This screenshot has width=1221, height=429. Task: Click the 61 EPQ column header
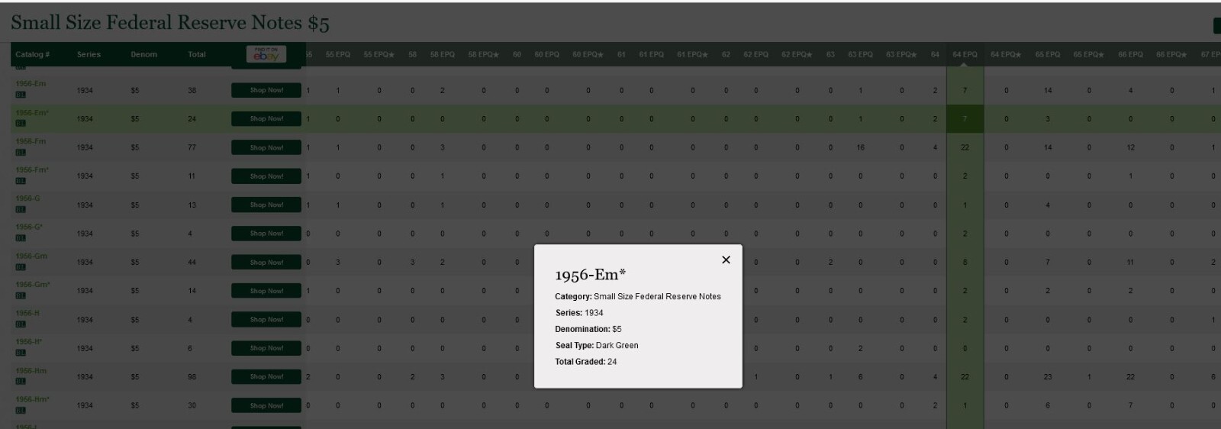pos(652,54)
